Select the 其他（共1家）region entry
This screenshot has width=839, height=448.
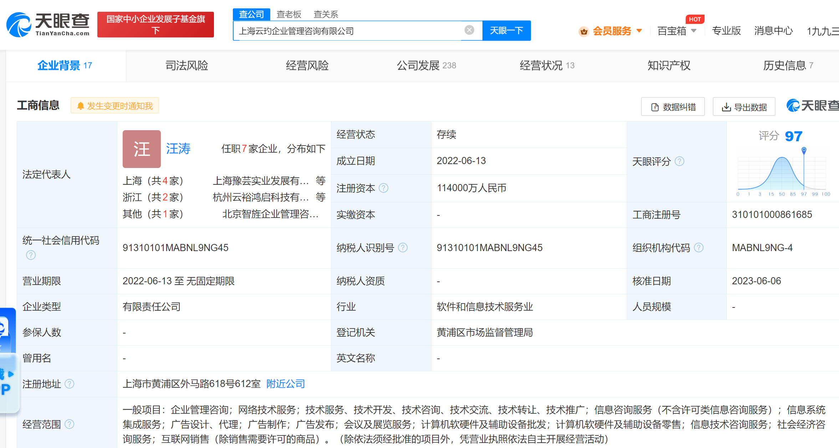click(x=153, y=214)
